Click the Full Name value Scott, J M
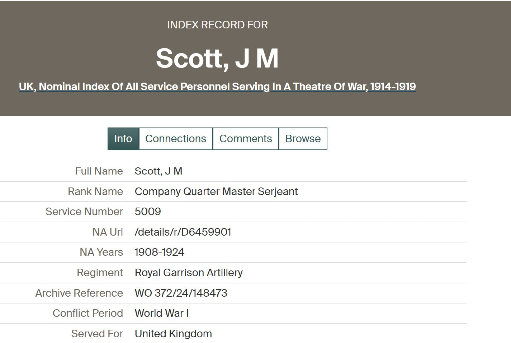 pos(158,171)
